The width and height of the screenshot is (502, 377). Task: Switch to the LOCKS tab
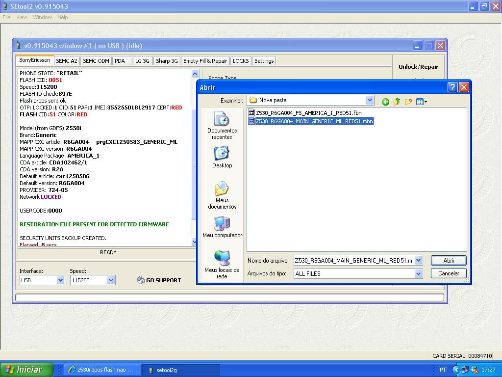point(241,61)
